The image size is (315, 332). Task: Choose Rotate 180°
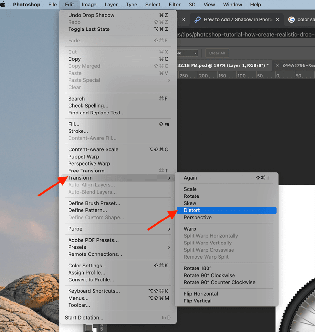(227, 268)
